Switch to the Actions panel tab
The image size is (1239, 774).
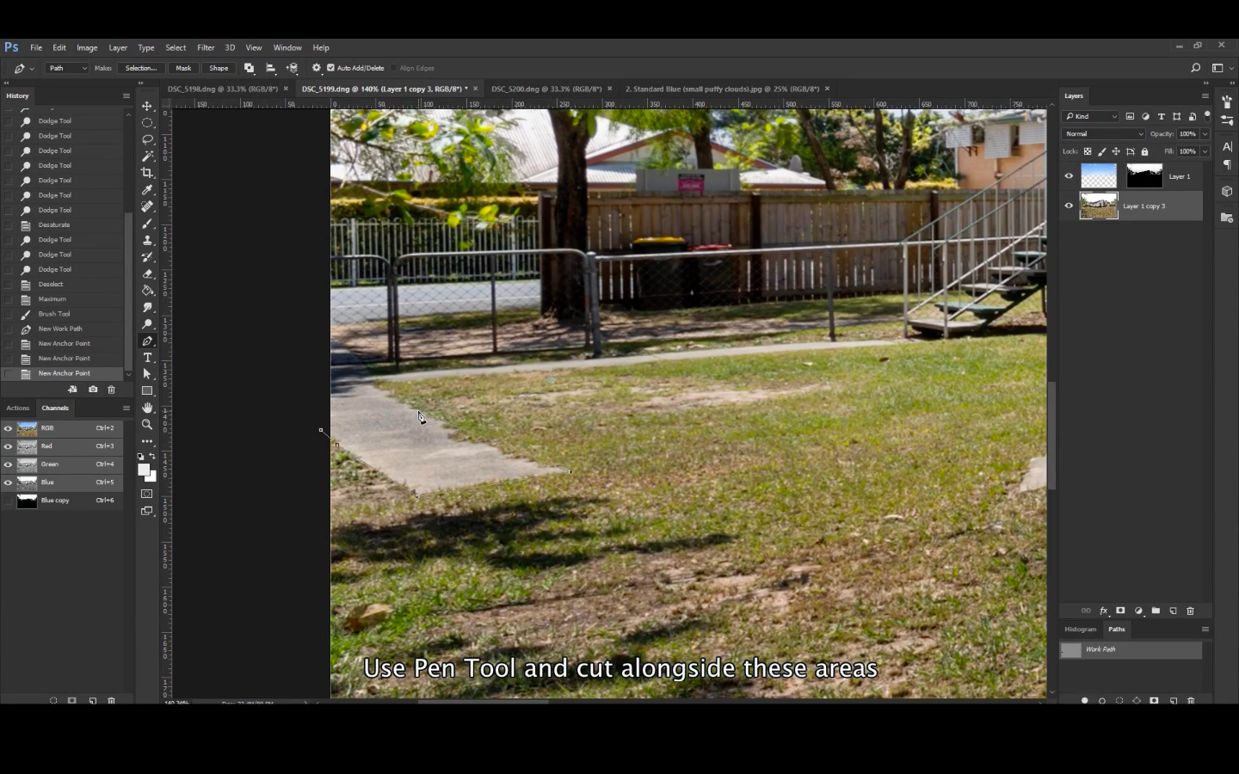[x=17, y=408]
